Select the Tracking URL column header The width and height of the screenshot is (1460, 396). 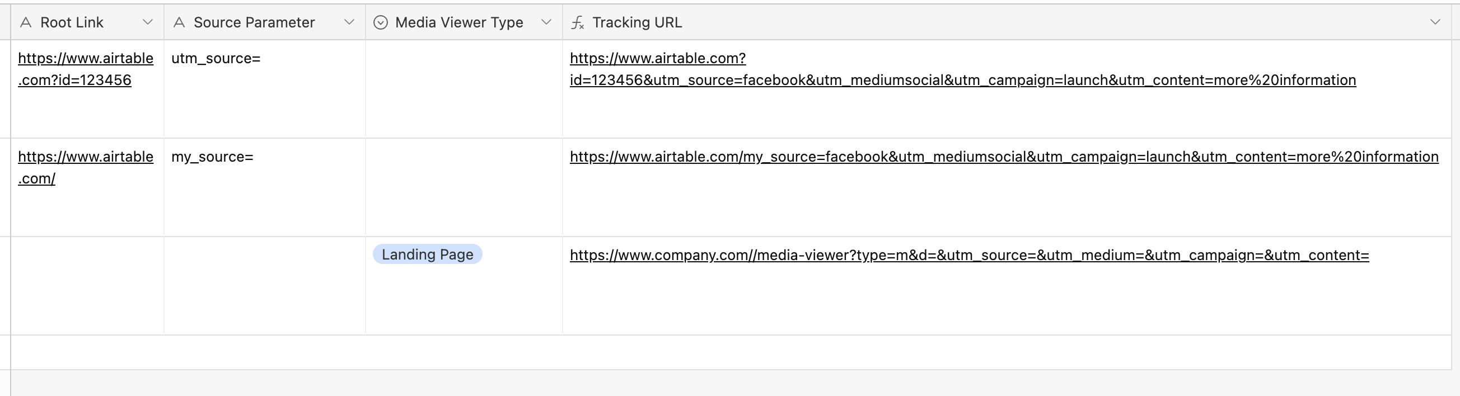pyautogui.click(x=1007, y=22)
